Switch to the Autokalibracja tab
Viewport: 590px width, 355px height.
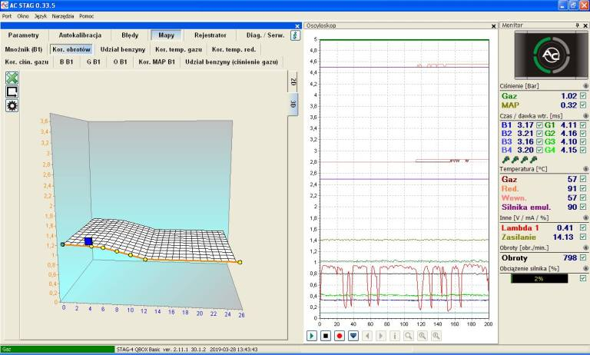(x=80, y=35)
